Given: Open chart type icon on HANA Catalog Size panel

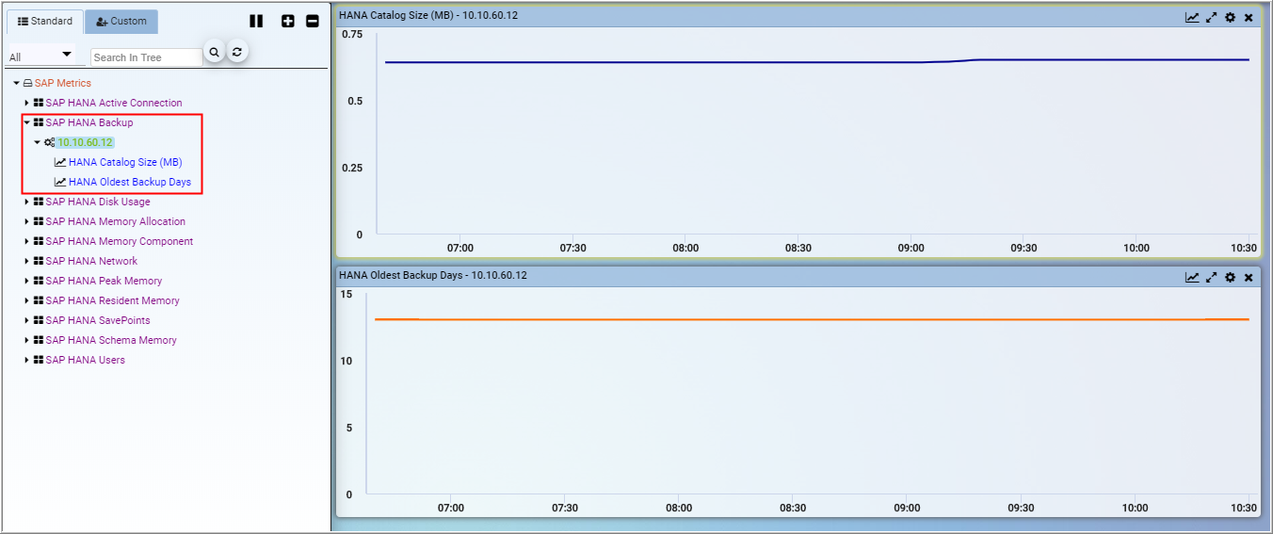Looking at the screenshot, I should coord(1192,17).
